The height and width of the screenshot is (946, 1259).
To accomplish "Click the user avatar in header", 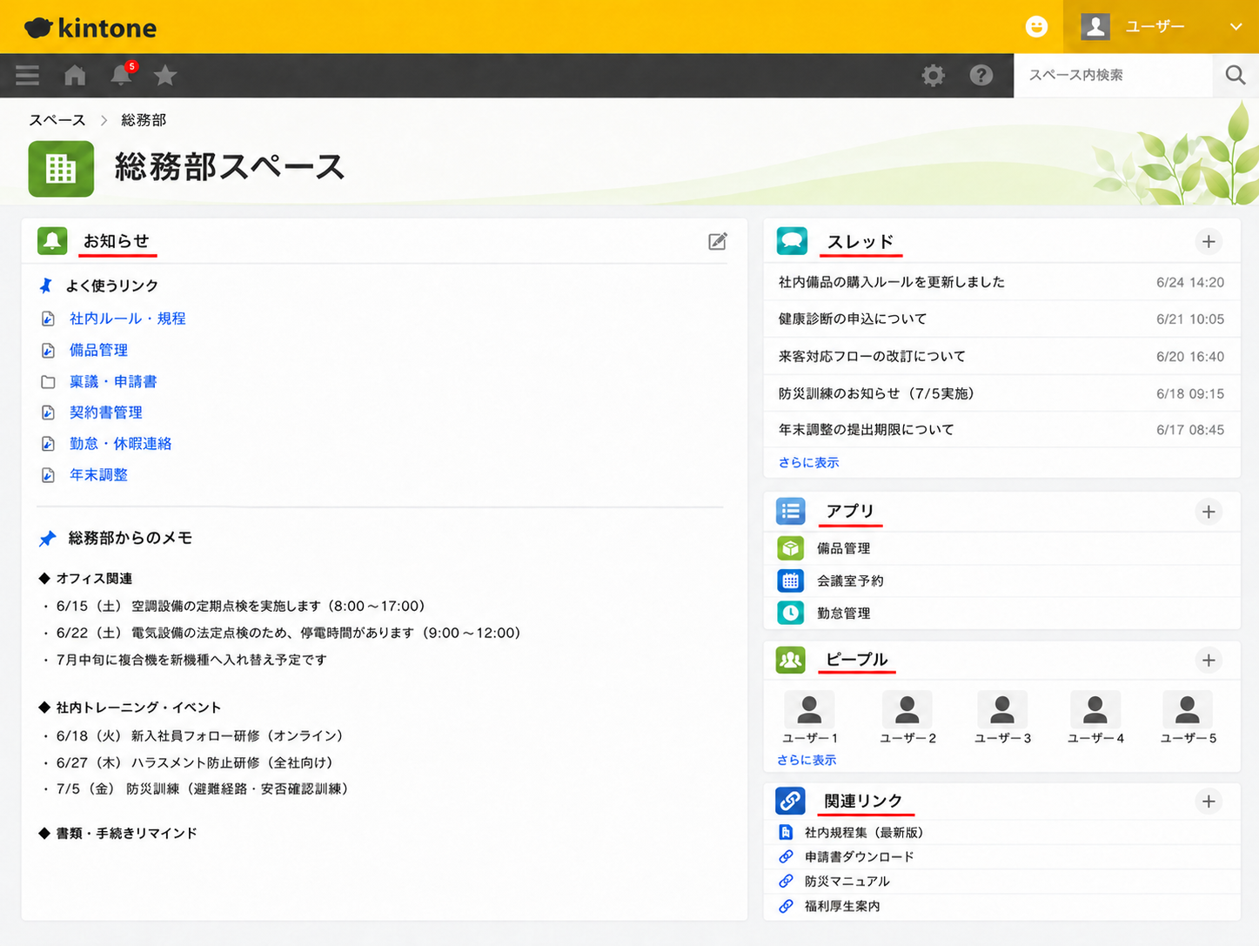I will (1095, 27).
